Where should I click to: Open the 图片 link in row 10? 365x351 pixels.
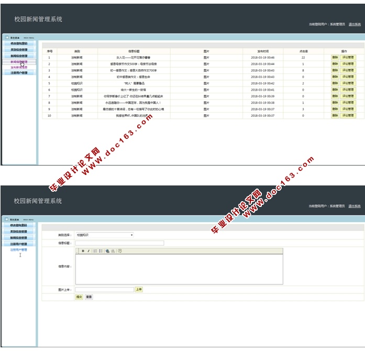click(x=206, y=116)
